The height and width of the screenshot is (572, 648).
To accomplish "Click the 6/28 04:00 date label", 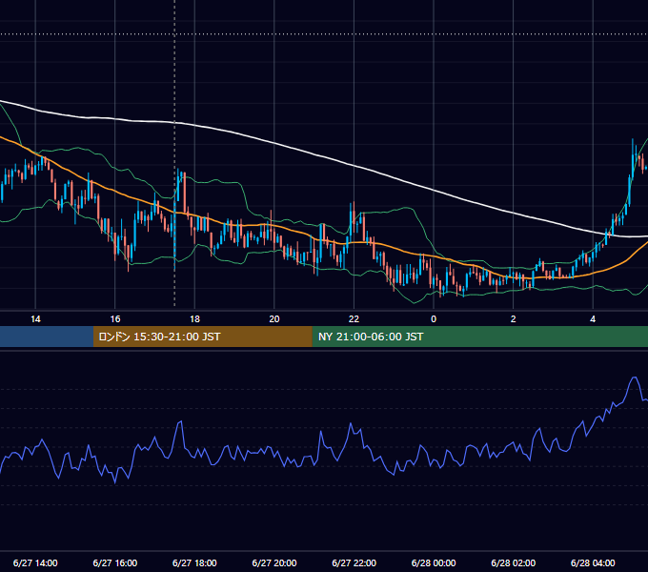I will coord(593,562).
